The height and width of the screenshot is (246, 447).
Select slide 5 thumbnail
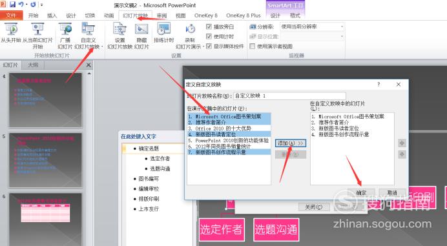coord(46,160)
